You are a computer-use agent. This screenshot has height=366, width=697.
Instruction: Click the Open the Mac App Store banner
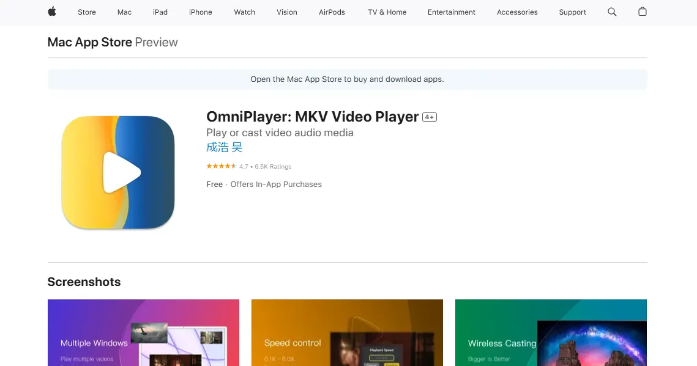pyautogui.click(x=347, y=79)
